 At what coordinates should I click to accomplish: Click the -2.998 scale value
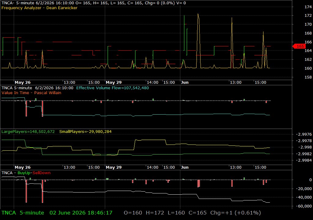(x=305, y=147)
